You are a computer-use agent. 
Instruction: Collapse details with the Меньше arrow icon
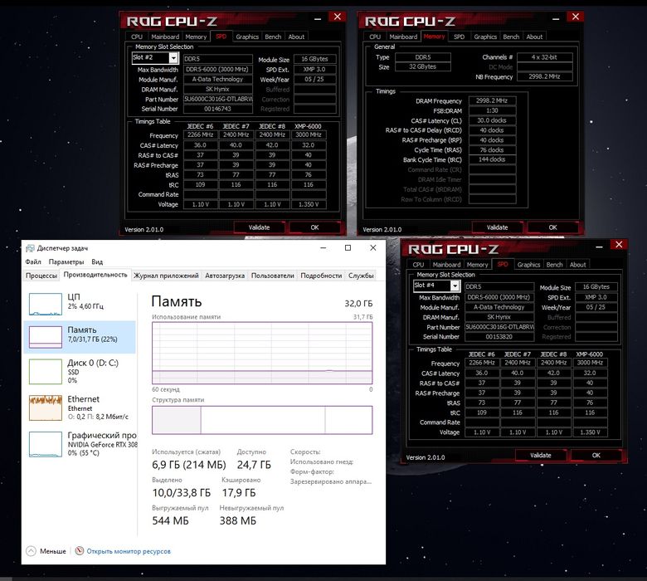[31, 551]
